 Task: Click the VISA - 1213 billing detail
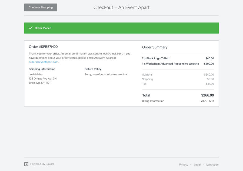[207, 101]
